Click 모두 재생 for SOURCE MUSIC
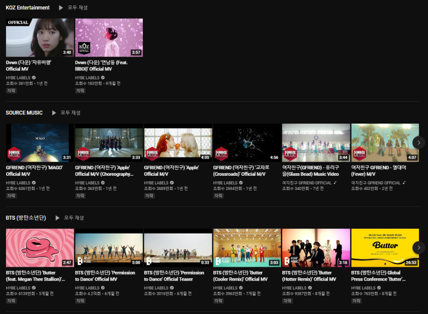Viewport: 428px width, 314px height. (x=70, y=113)
